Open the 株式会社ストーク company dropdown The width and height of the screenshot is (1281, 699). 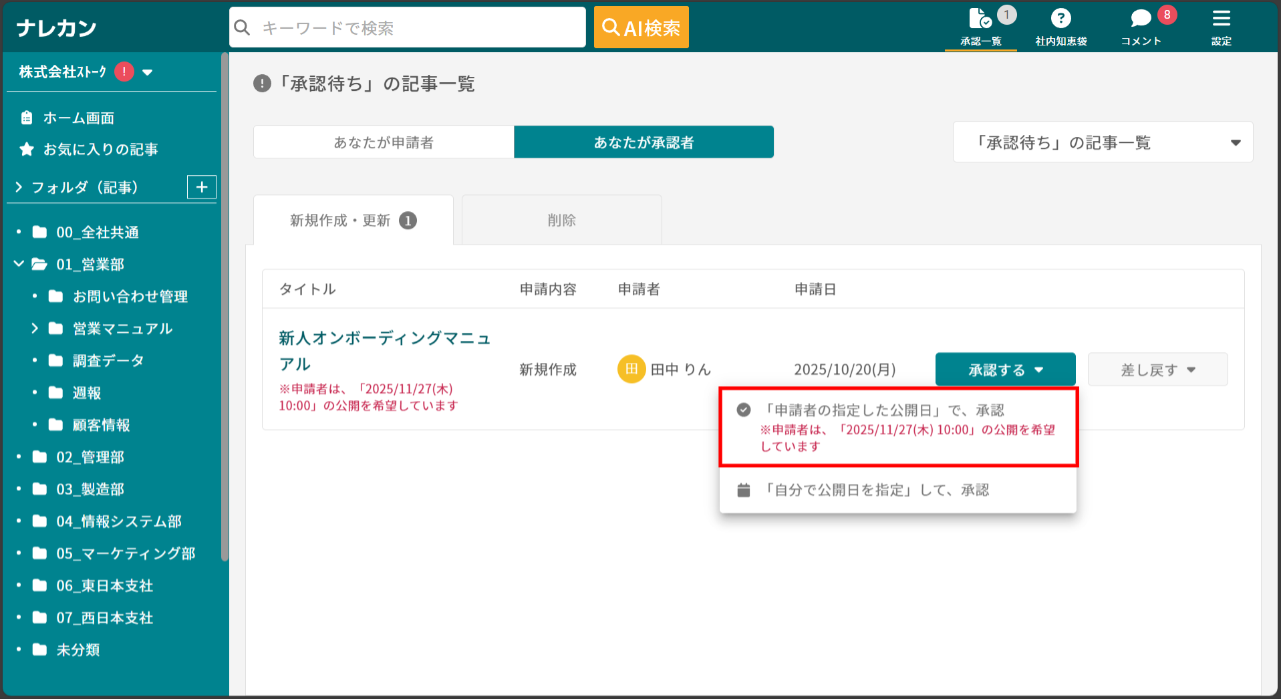pyautogui.click(x=148, y=72)
